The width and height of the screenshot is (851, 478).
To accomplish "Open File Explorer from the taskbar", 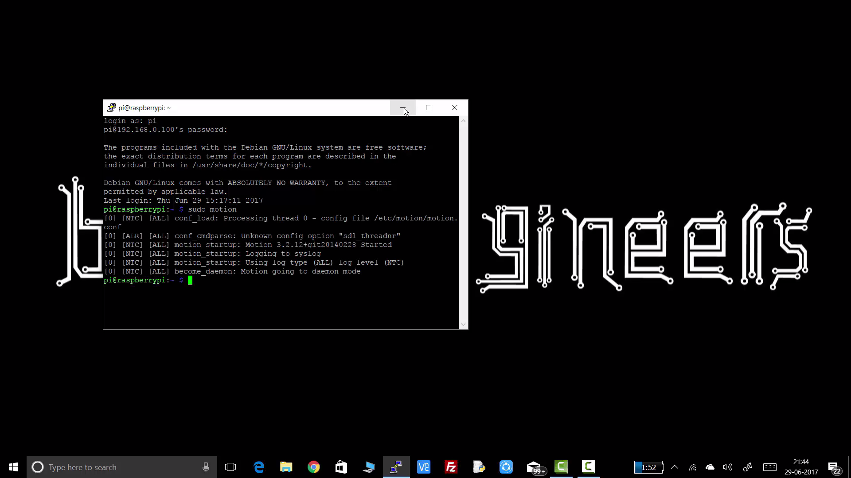I will click(x=286, y=467).
